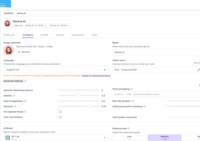
Task: Collapse the Advanced Settings section
Action: click(x=15, y=81)
